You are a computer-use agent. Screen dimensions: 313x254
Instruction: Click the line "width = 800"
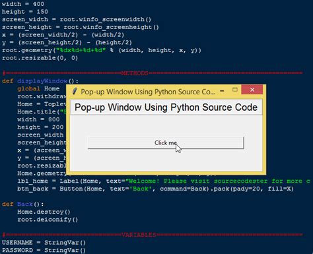(38, 119)
